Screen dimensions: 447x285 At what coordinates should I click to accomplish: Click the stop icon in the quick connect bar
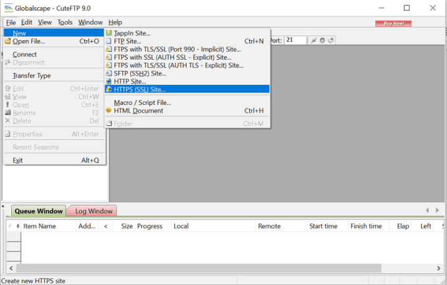322,41
